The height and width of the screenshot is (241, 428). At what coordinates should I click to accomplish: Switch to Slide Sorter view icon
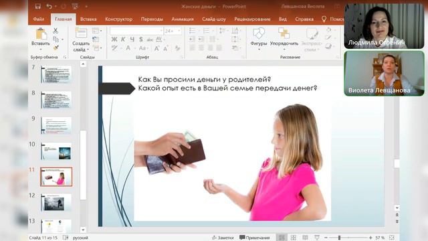tap(294, 238)
